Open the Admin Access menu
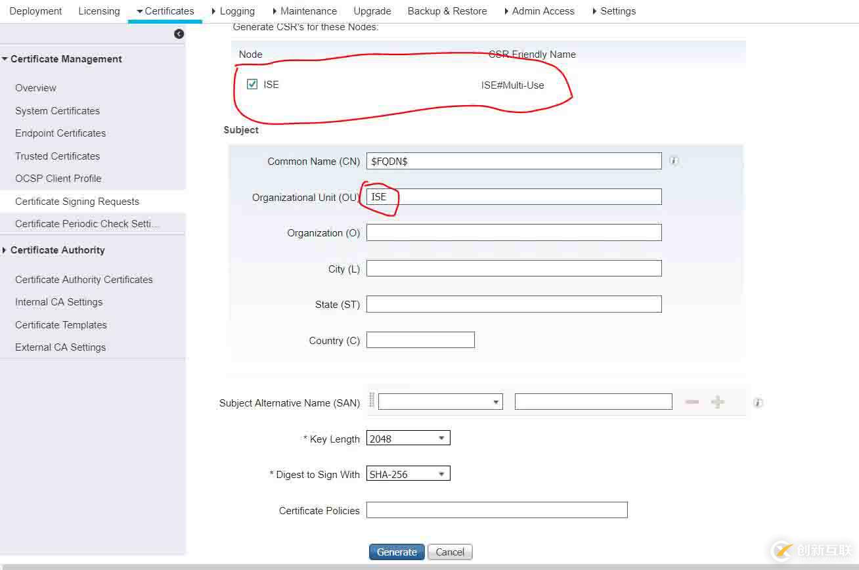 (539, 11)
